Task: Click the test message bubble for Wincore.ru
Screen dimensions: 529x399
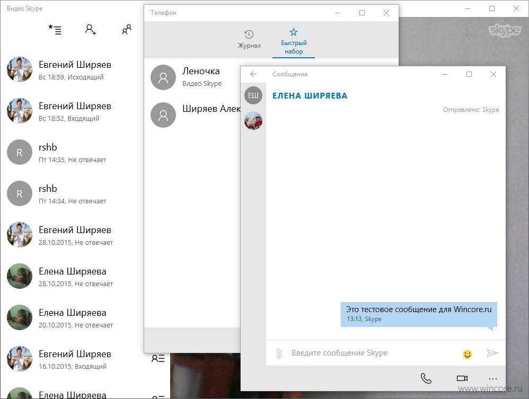Action: [x=419, y=314]
